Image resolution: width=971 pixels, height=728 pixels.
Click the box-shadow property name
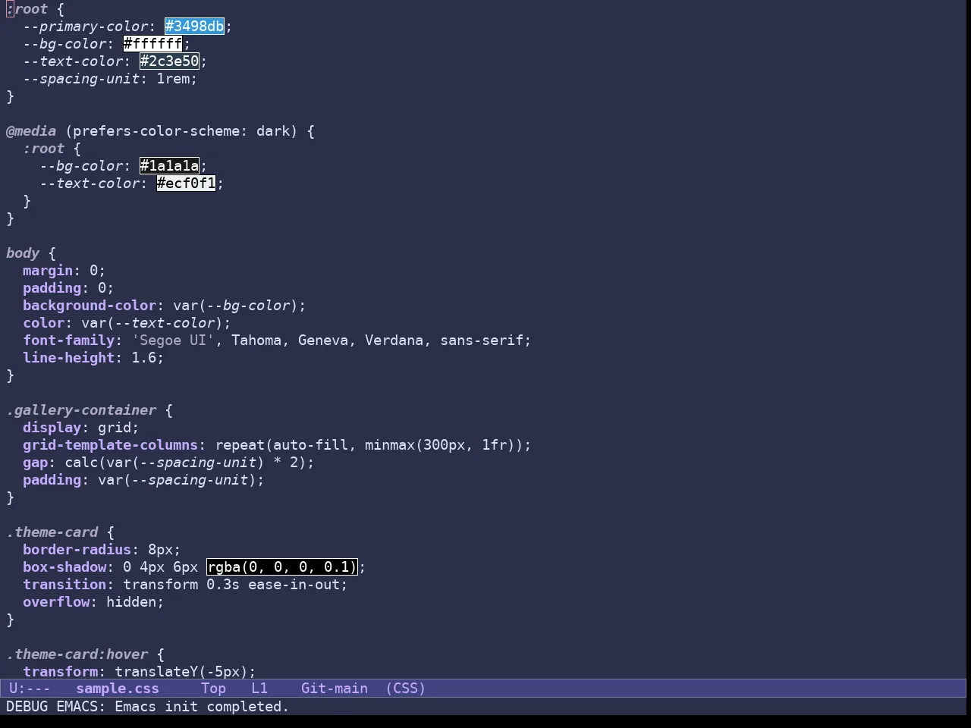click(64, 567)
